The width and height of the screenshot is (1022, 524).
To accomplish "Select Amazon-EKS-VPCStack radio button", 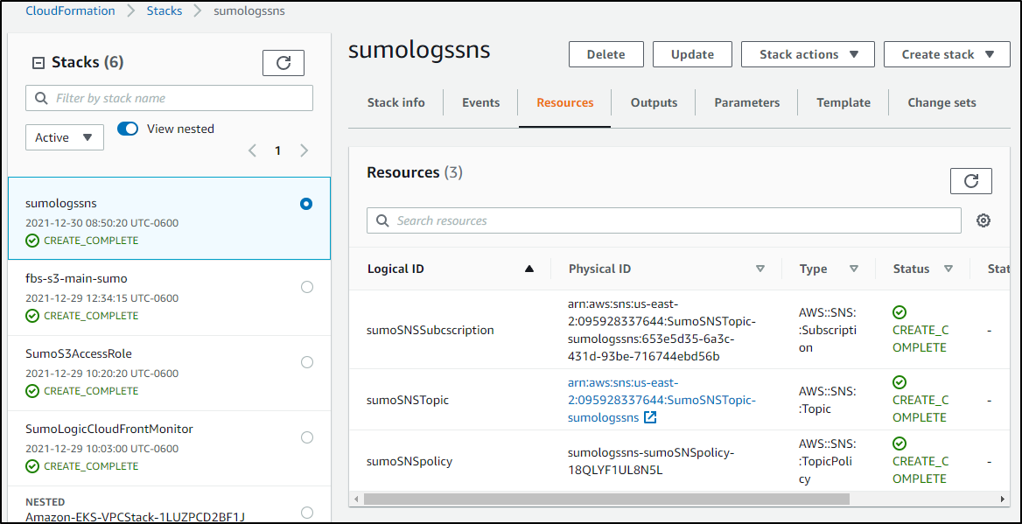I will [307, 513].
